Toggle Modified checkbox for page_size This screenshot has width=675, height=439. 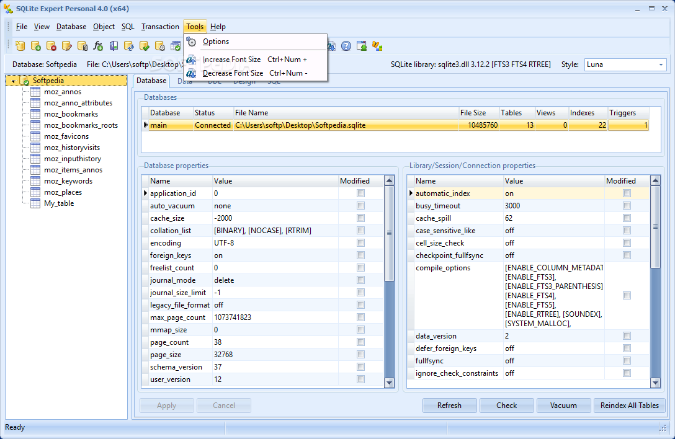click(x=360, y=355)
